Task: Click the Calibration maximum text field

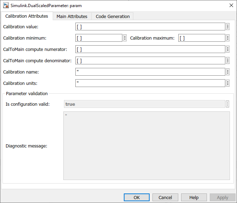Action: coord(201,38)
